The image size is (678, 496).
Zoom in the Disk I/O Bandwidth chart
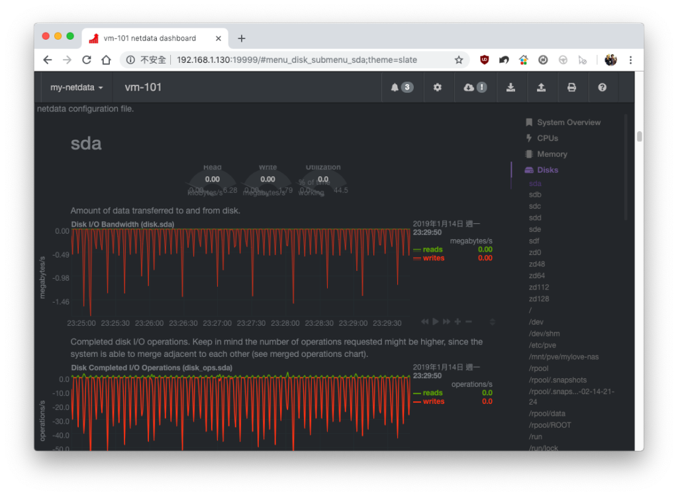[x=458, y=321]
